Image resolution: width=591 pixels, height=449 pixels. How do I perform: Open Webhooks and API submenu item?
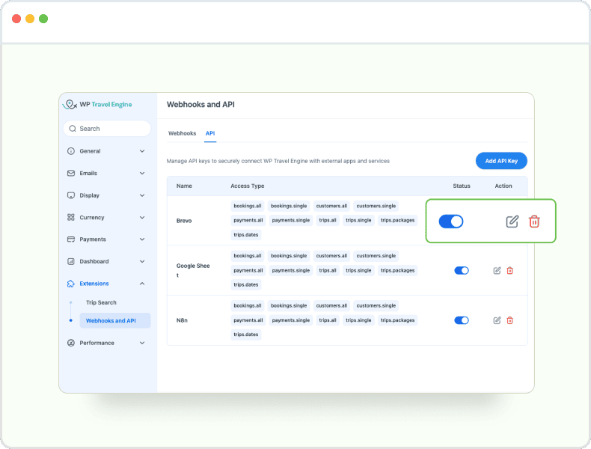pos(115,320)
